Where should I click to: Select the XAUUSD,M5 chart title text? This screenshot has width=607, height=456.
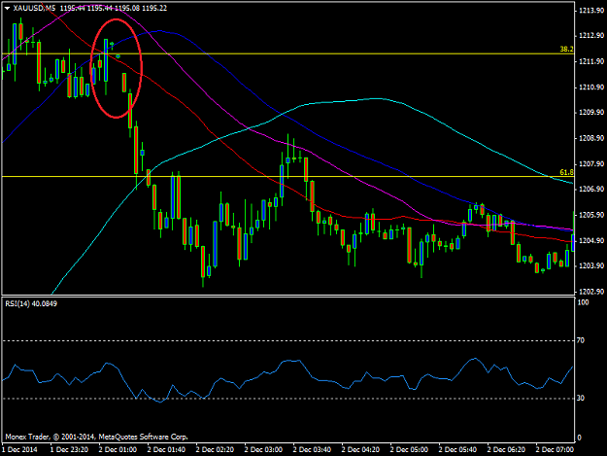pyautogui.click(x=34, y=8)
